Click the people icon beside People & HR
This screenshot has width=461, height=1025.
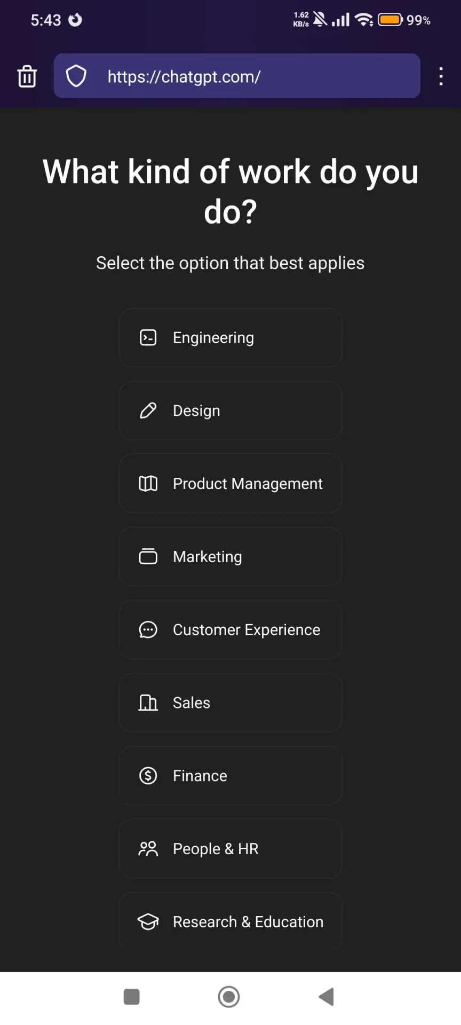[x=148, y=849]
